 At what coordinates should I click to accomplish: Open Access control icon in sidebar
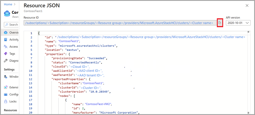pos(6,47)
